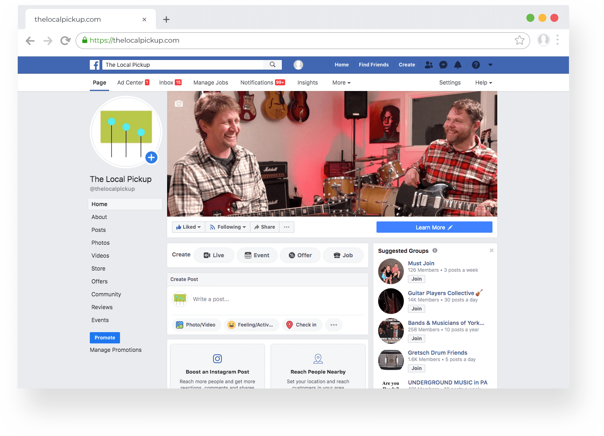Open the friend requests icon
The width and height of the screenshot is (604, 436).
[x=429, y=65]
